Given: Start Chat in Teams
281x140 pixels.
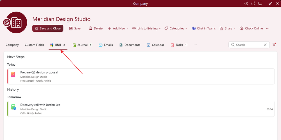Looking at the screenshot, I should [x=203, y=28].
